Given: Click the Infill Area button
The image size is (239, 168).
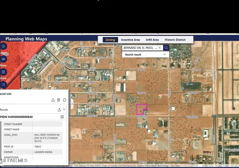Looking at the screenshot, I should (152, 40).
